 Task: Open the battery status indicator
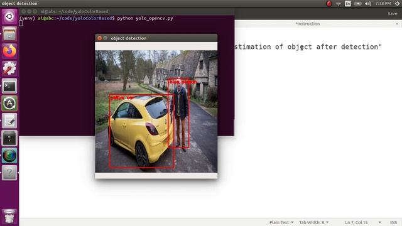[x=358, y=4]
